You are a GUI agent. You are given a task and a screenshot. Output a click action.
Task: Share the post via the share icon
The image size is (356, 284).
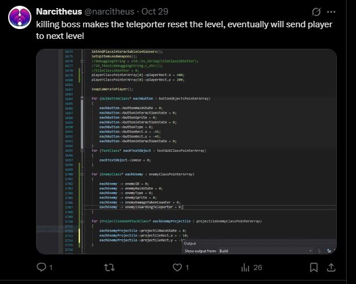pyautogui.click(x=332, y=267)
